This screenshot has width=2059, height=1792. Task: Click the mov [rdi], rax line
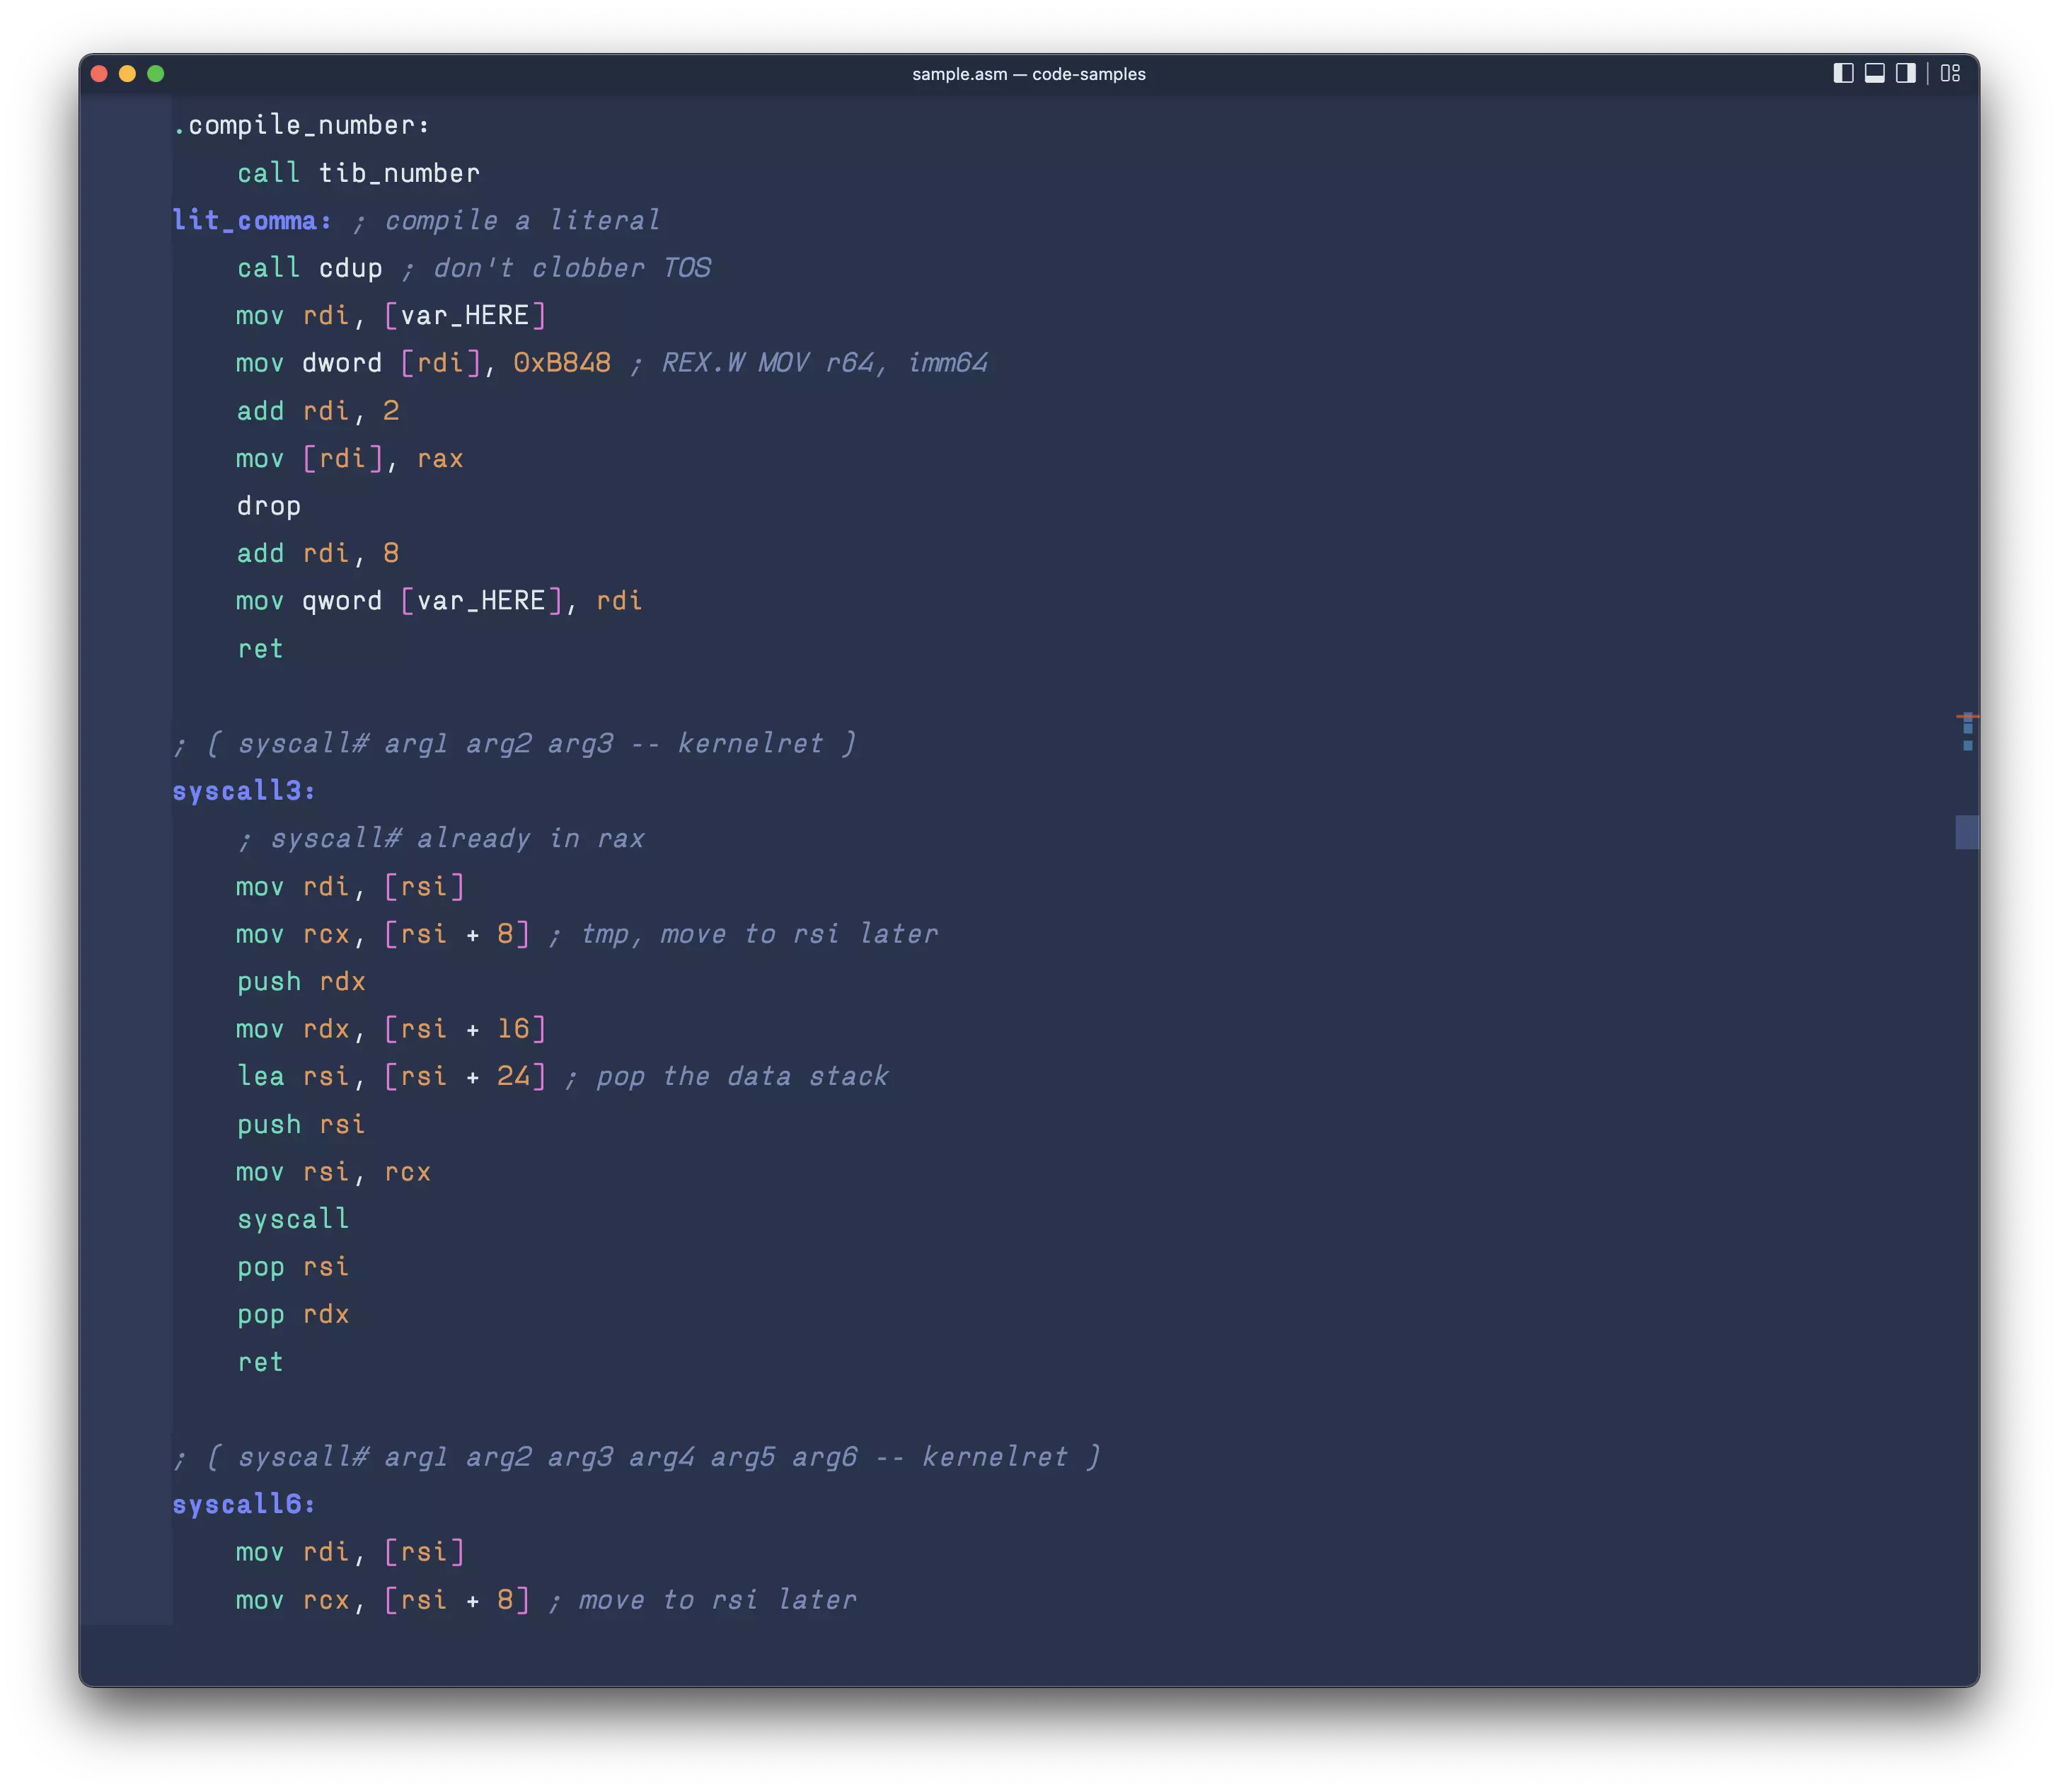click(x=350, y=458)
